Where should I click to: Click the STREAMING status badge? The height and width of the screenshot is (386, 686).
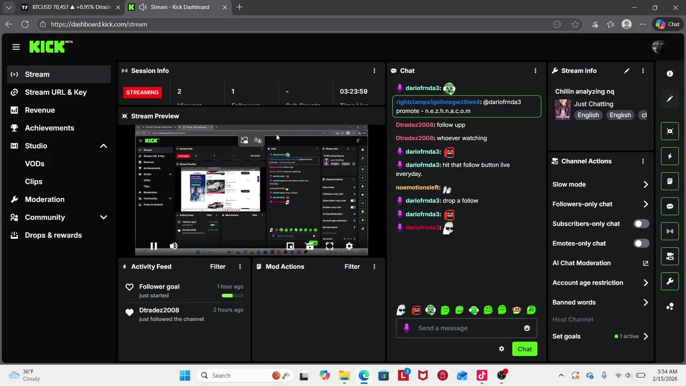coord(143,92)
